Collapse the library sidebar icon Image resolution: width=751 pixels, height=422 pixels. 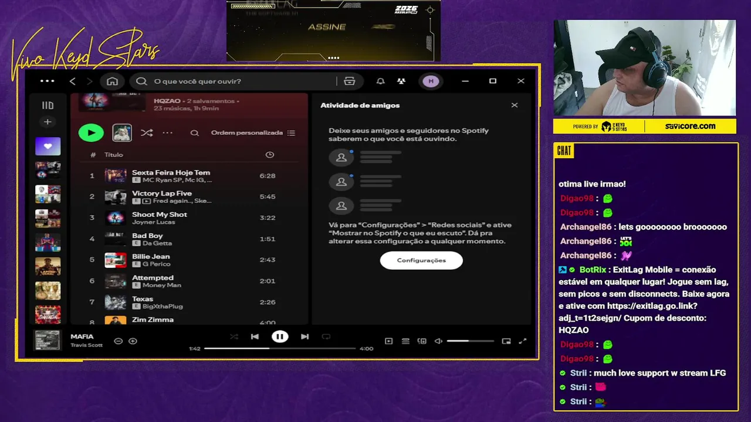pos(48,105)
